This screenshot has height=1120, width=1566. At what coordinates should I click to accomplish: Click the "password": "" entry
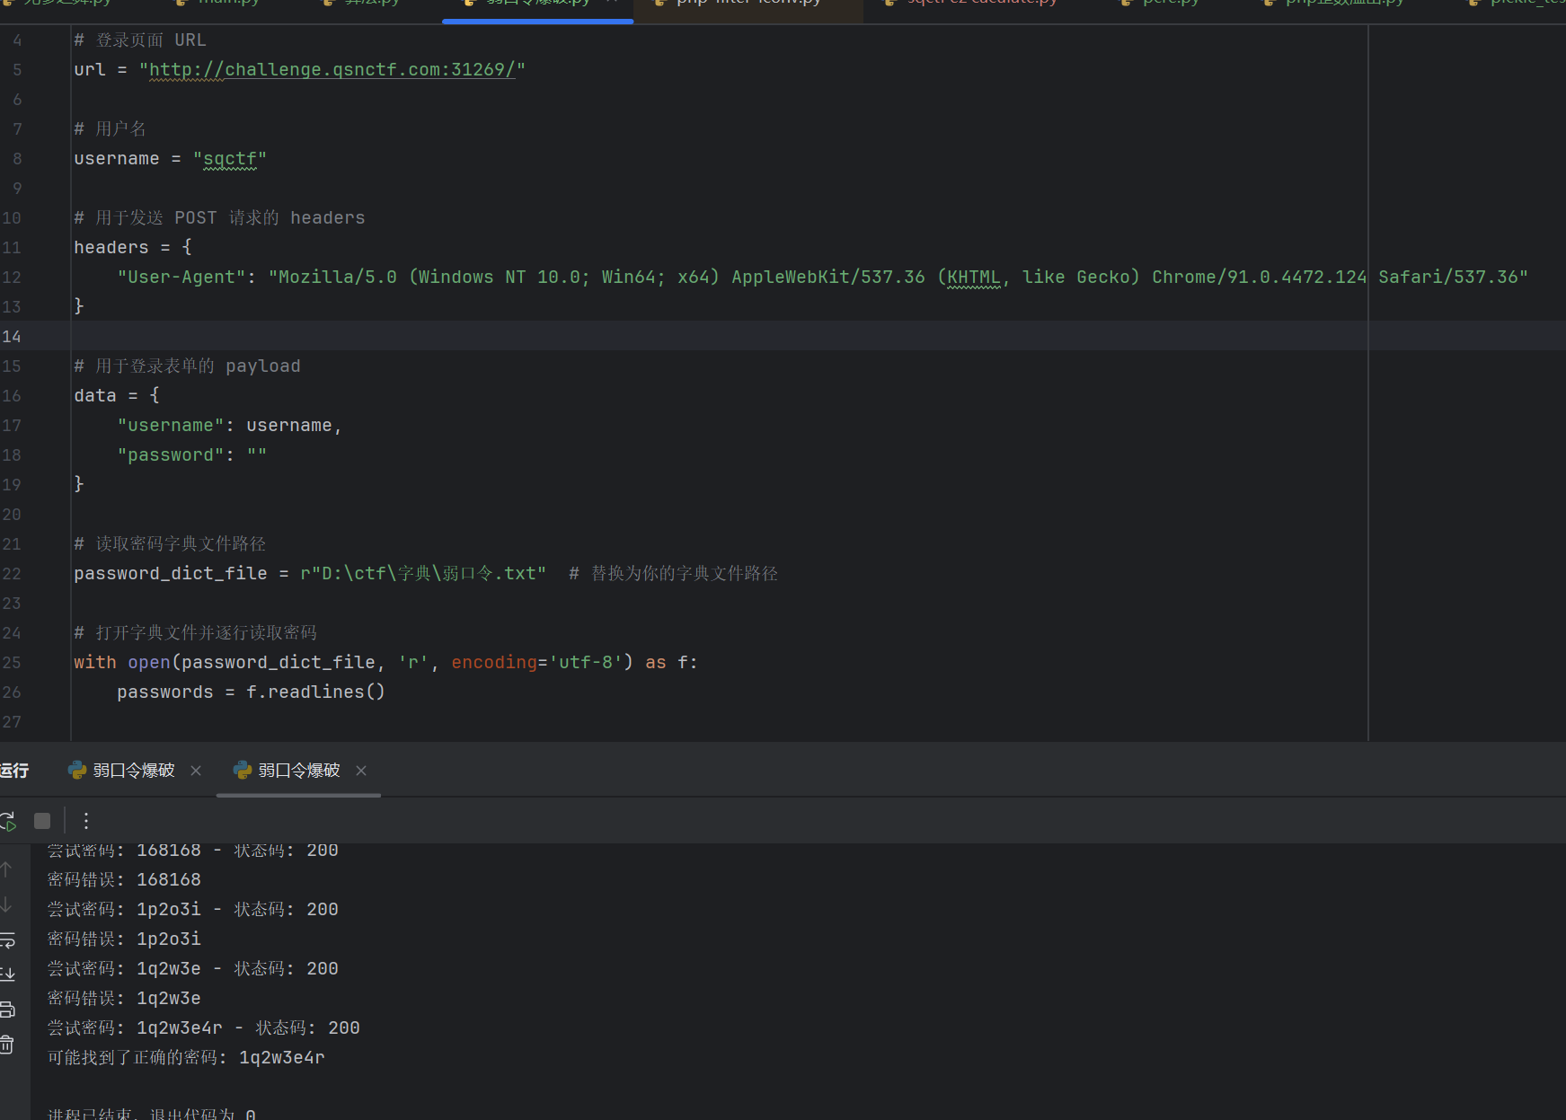[192, 454]
